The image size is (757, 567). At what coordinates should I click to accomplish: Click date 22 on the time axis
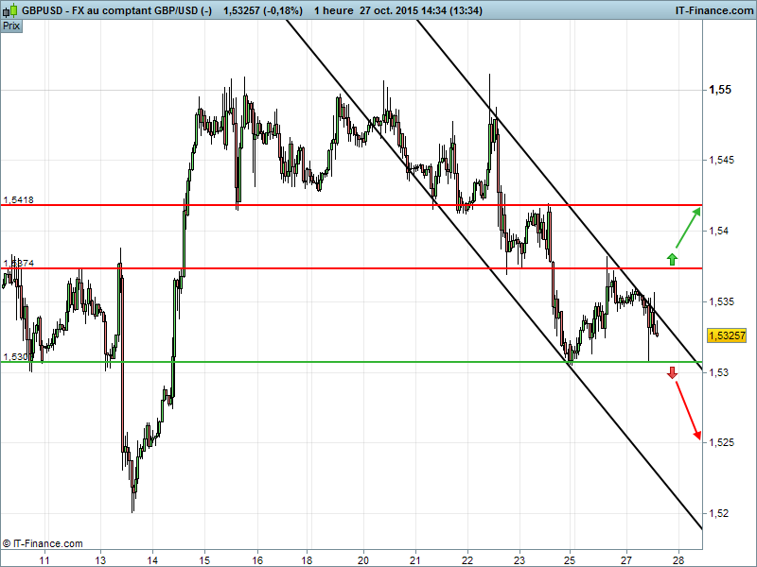(x=467, y=560)
